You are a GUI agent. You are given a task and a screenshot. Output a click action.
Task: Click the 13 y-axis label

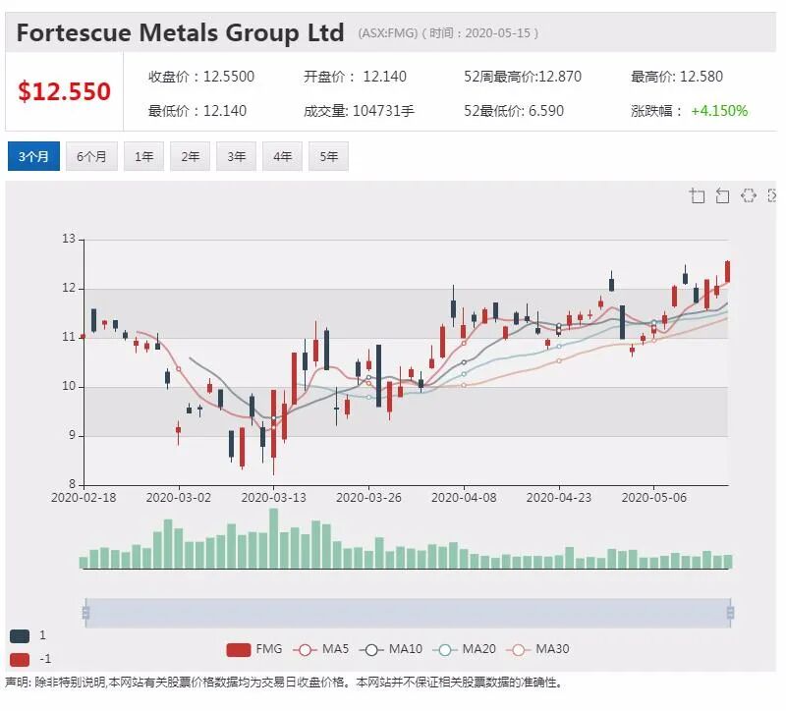click(x=69, y=239)
